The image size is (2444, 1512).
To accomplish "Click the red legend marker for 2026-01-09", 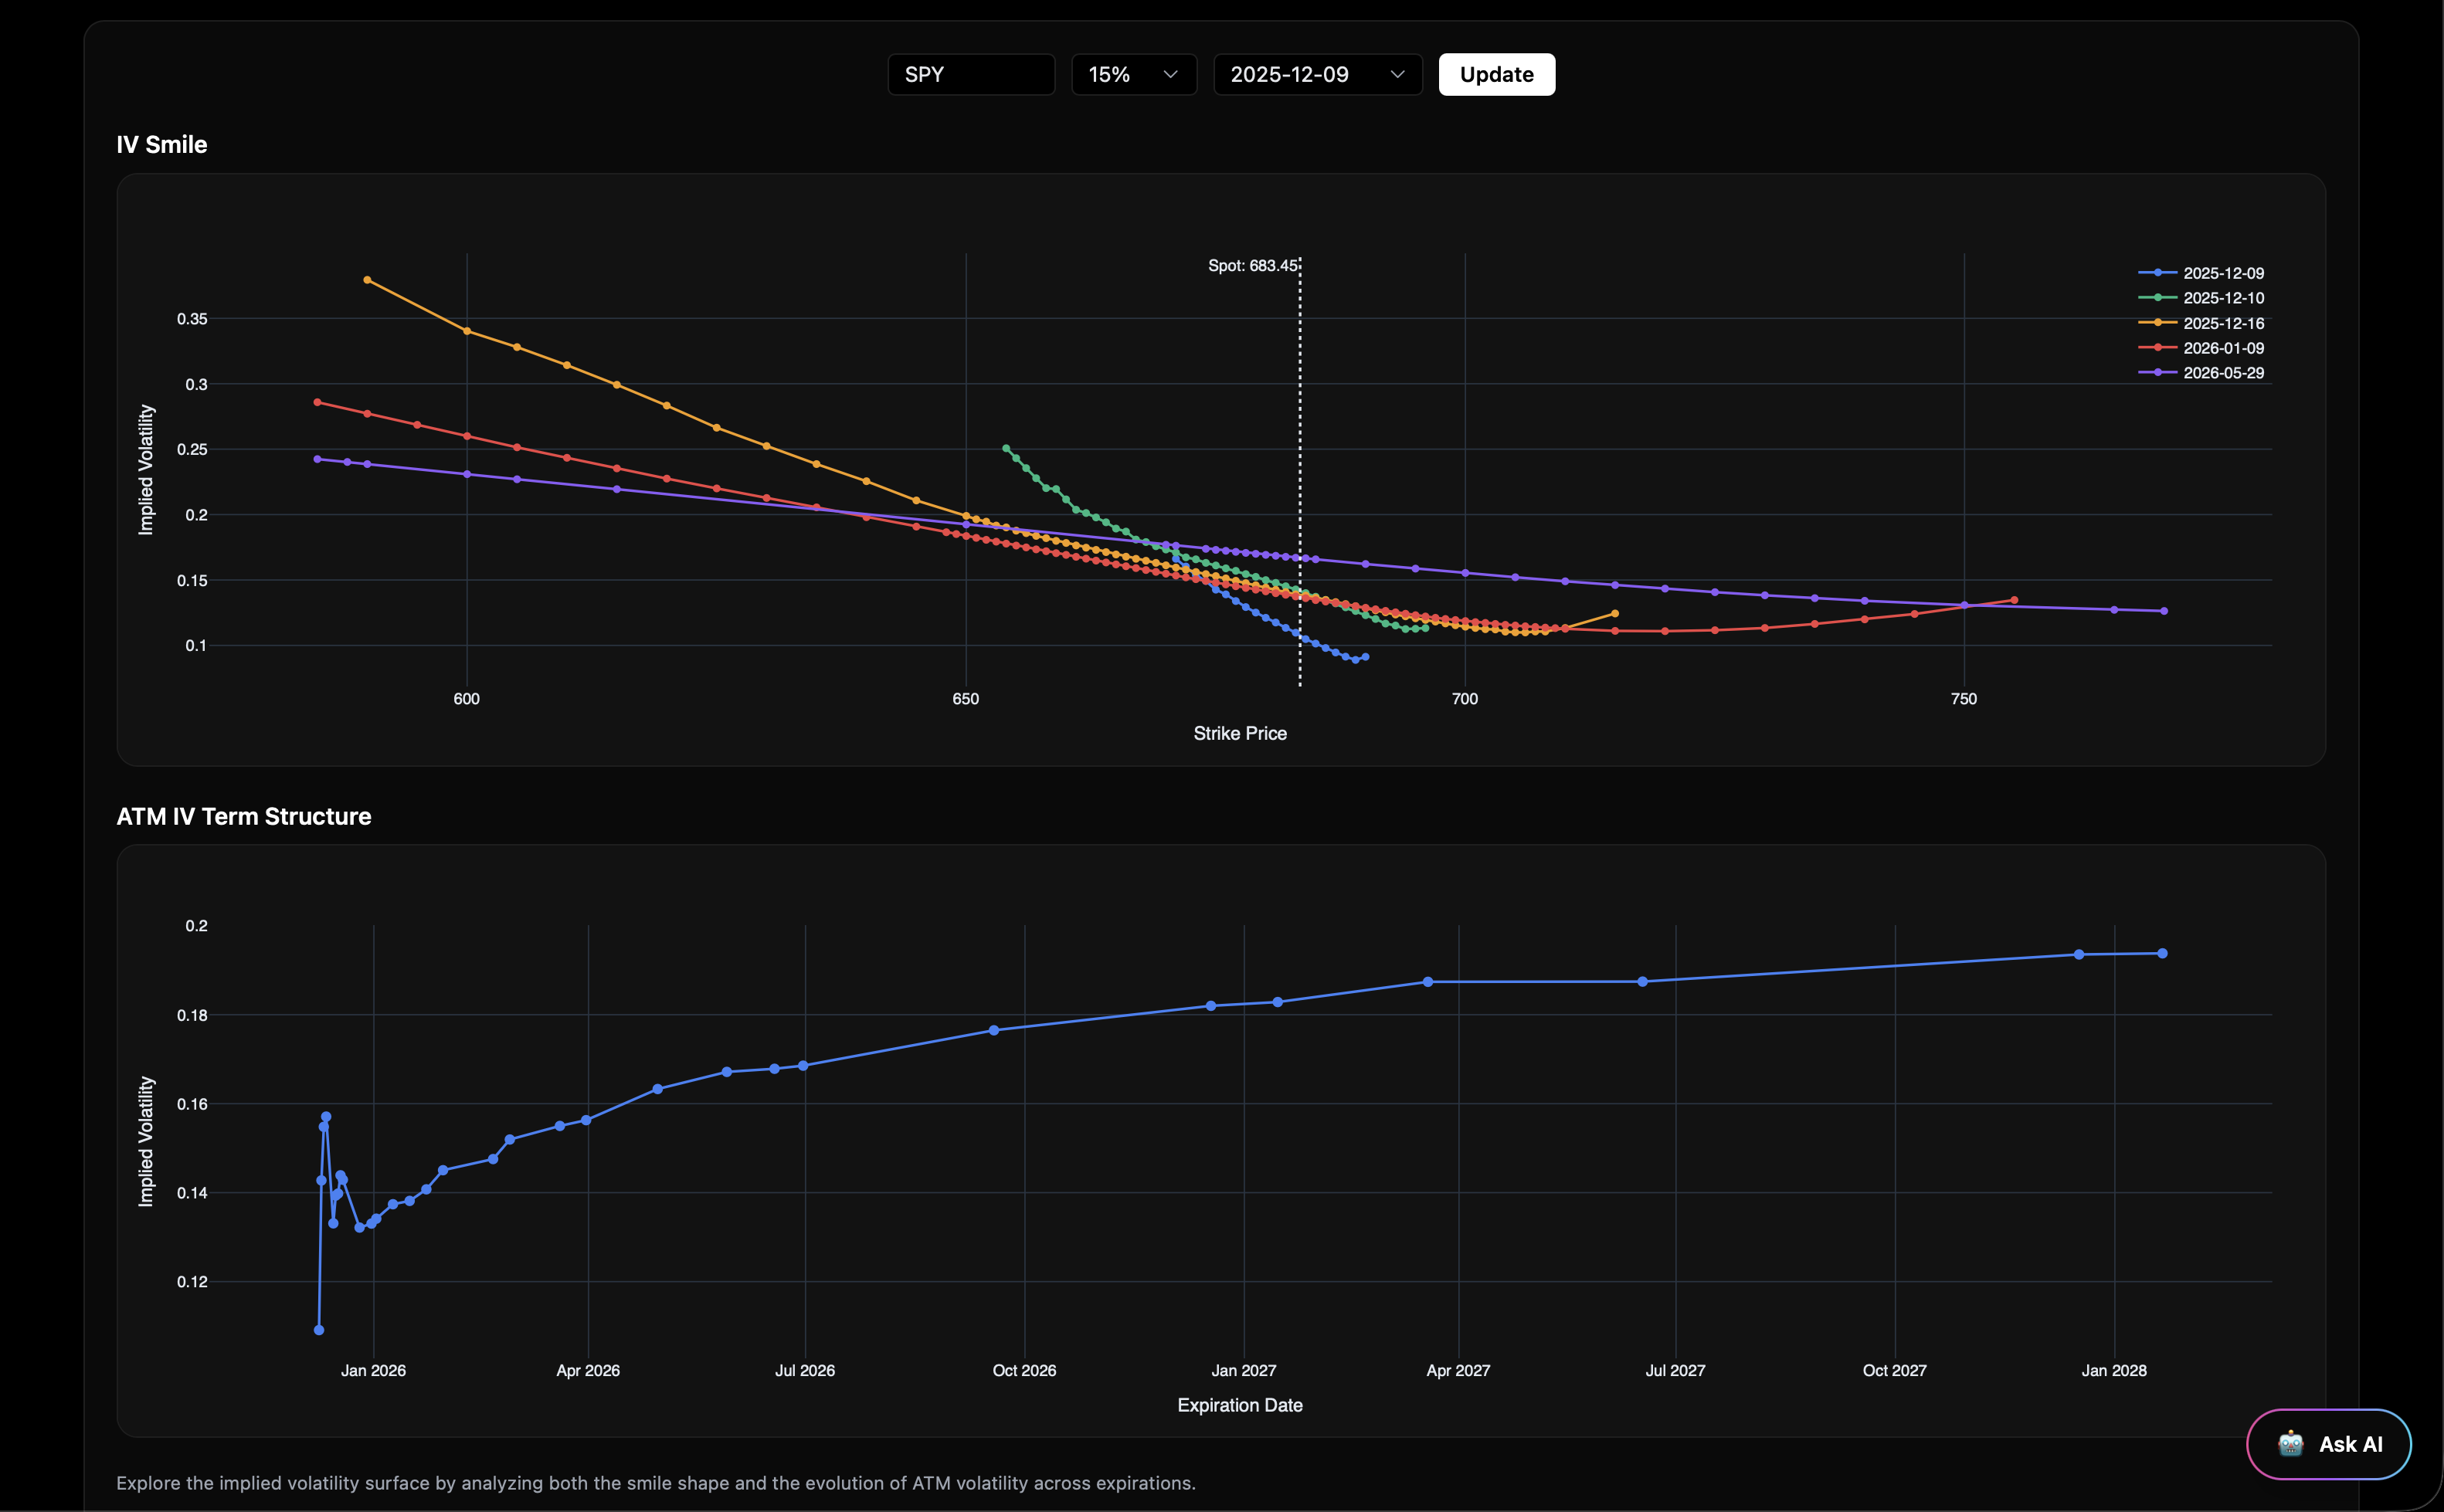I will click(2157, 348).
